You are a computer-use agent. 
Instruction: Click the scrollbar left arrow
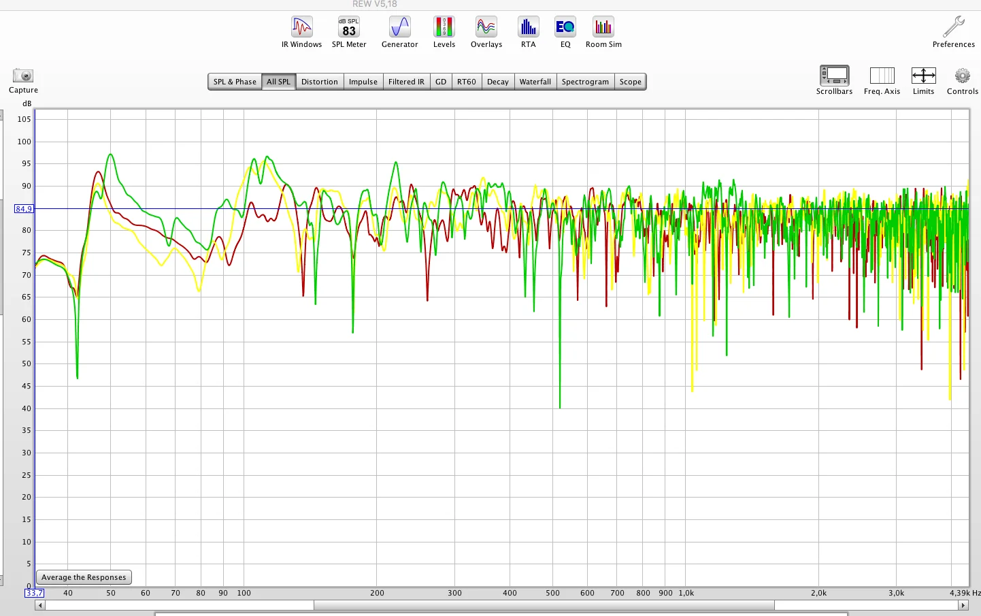pyautogui.click(x=40, y=605)
